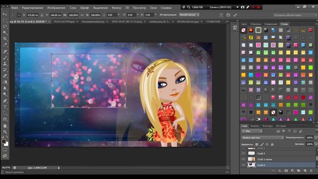This screenshot has width=318, height=179.
Task: Toggle lock all padlock icon
Action: pyautogui.click(x=272, y=144)
